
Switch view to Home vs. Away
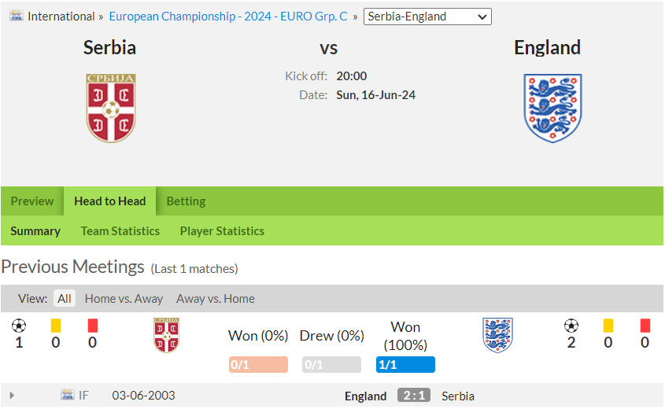coord(124,298)
